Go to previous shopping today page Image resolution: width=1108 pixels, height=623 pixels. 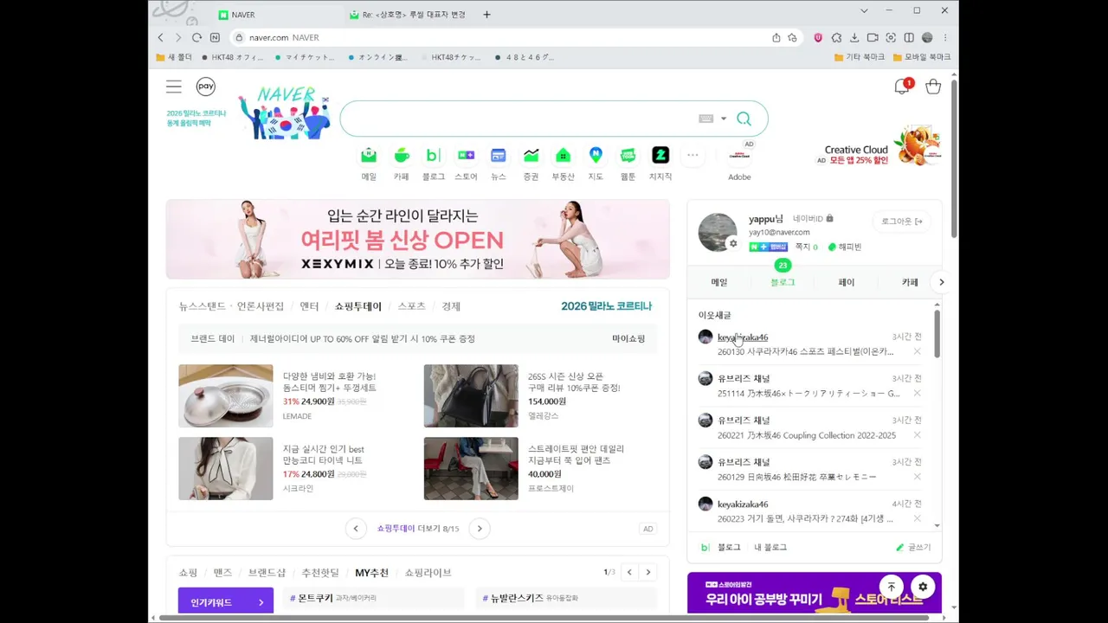(x=356, y=529)
